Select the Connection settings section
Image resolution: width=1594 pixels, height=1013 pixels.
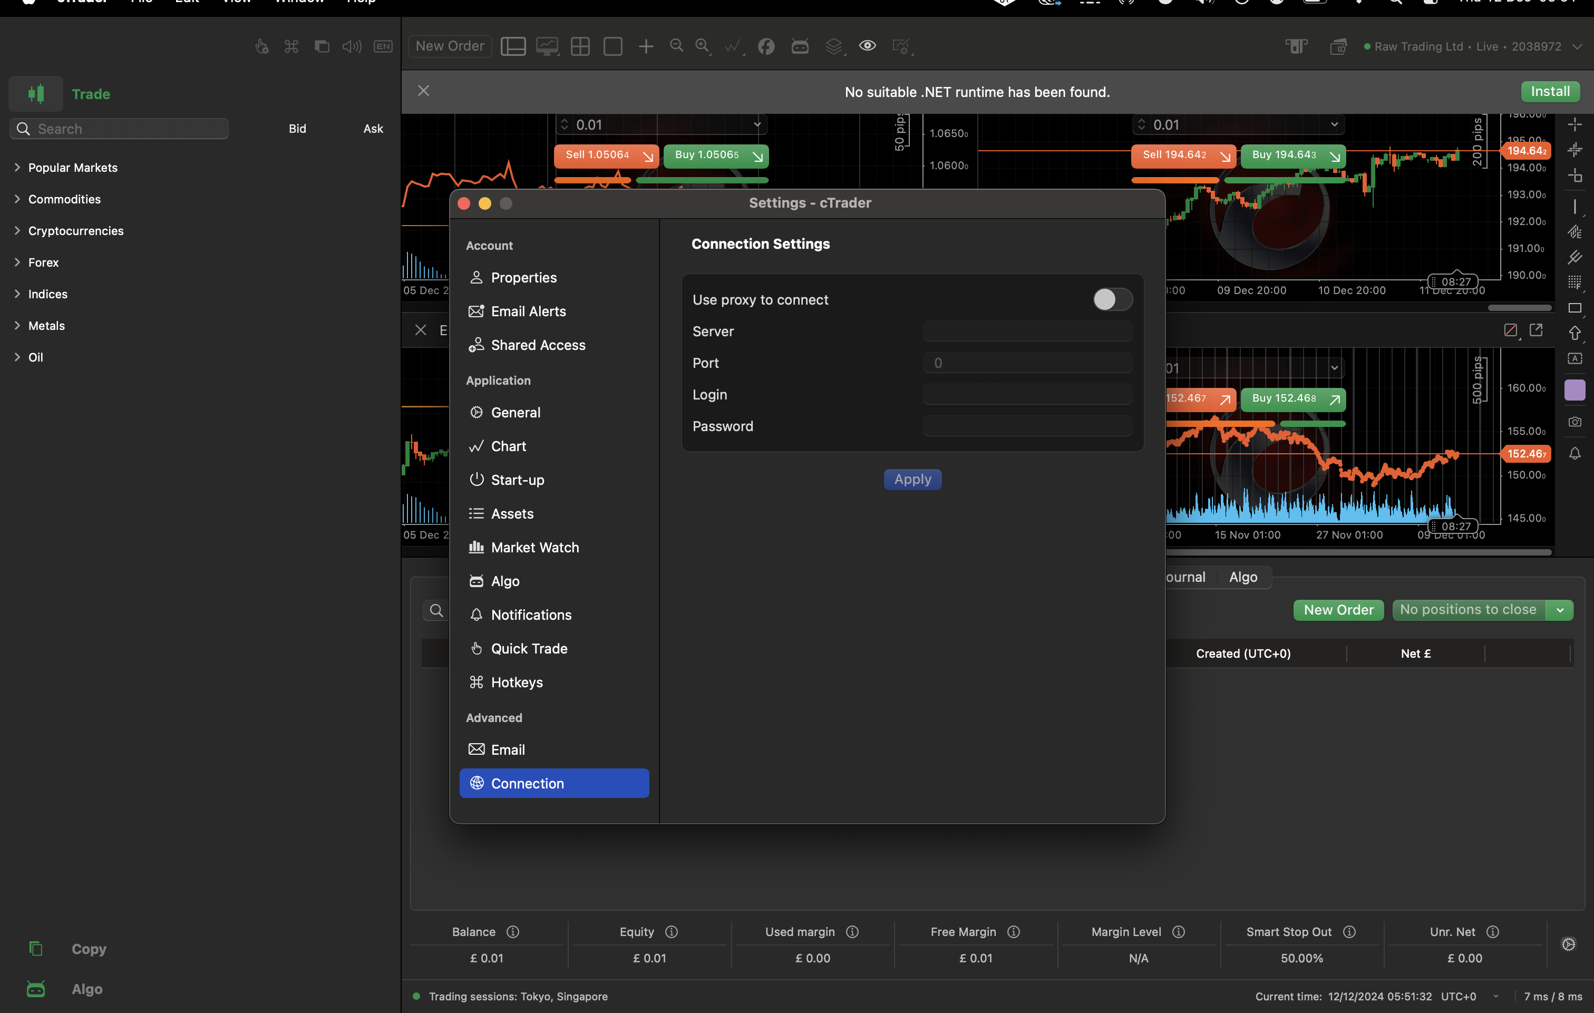click(x=554, y=783)
